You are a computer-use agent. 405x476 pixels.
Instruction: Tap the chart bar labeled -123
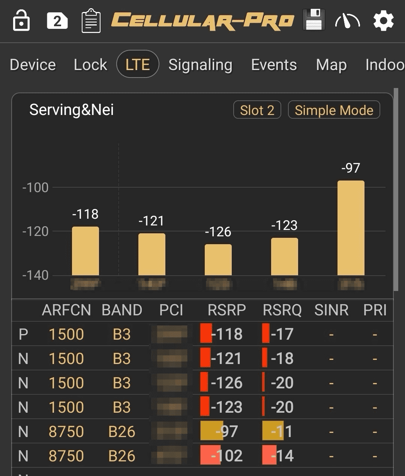pyautogui.click(x=285, y=257)
